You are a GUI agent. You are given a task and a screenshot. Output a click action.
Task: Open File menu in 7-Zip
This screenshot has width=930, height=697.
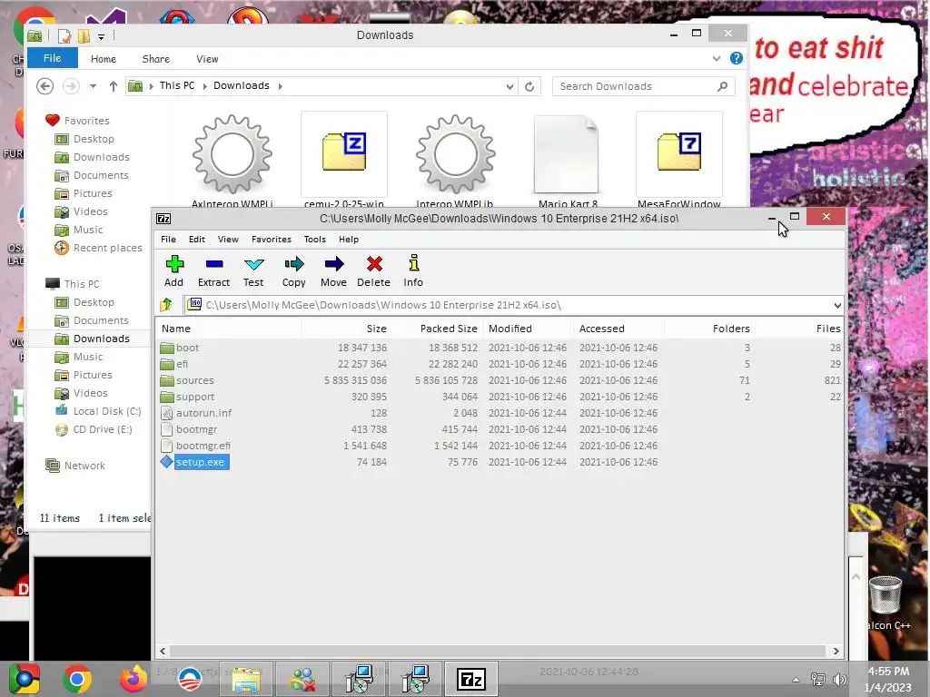(x=168, y=240)
